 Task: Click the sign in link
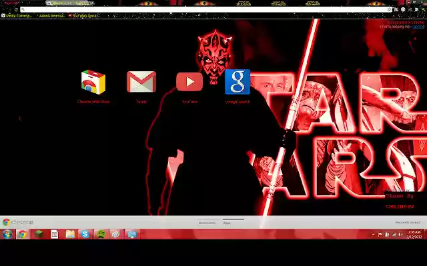pyautogui.click(x=418, y=27)
